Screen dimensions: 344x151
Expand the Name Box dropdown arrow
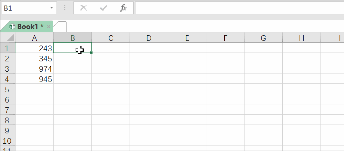coord(51,8)
